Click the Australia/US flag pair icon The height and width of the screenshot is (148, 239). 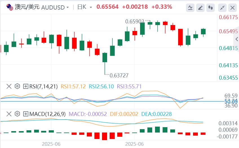(x=10, y=7)
